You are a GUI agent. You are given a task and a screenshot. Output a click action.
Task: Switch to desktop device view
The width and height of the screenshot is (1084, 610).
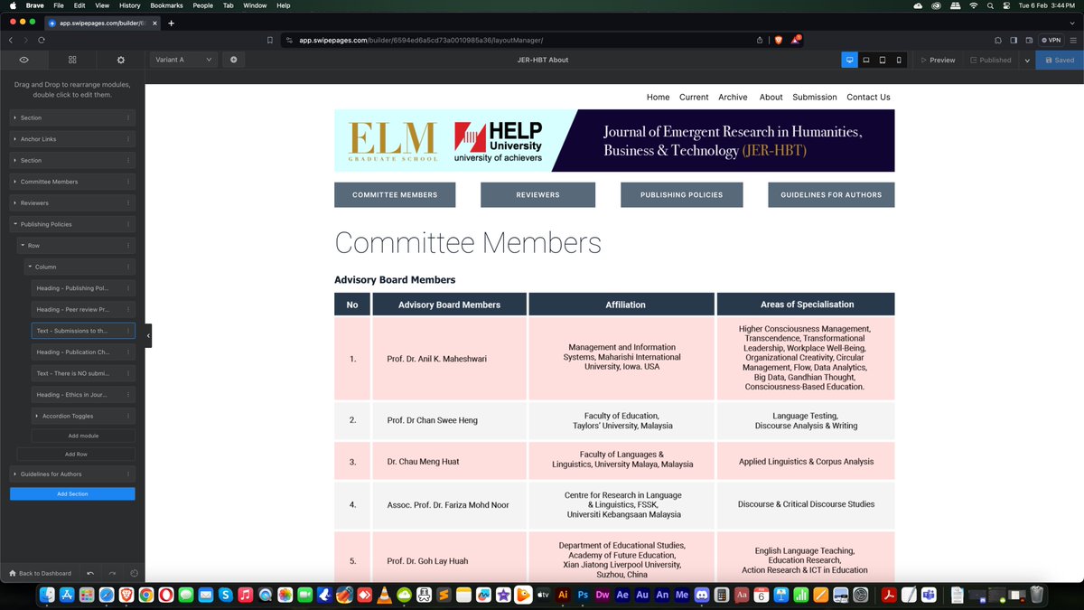tap(849, 60)
